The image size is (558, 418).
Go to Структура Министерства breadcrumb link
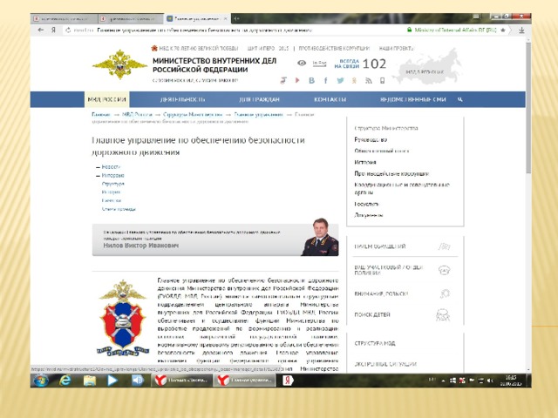click(x=193, y=114)
